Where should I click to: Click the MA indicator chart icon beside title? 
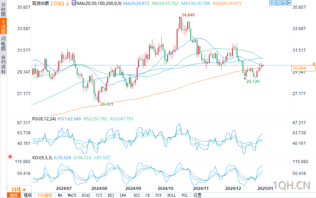coord(74,3)
